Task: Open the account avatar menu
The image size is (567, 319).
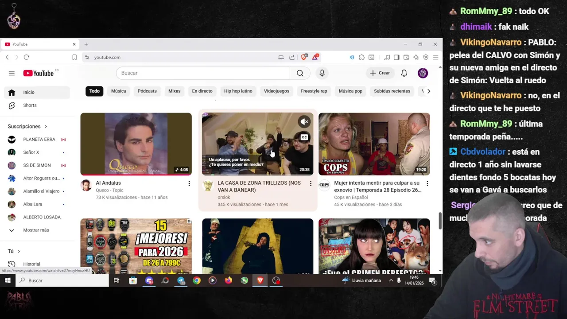Action: [423, 73]
